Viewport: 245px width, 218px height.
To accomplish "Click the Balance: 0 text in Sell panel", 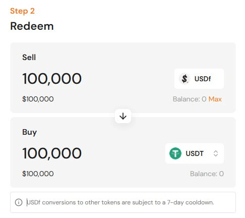I will (x=190, y=99).
